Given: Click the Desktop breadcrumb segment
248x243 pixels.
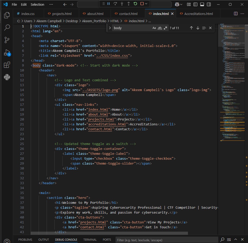Looking at the screenshot, I should pyautogui.click(x=72, y=21).
